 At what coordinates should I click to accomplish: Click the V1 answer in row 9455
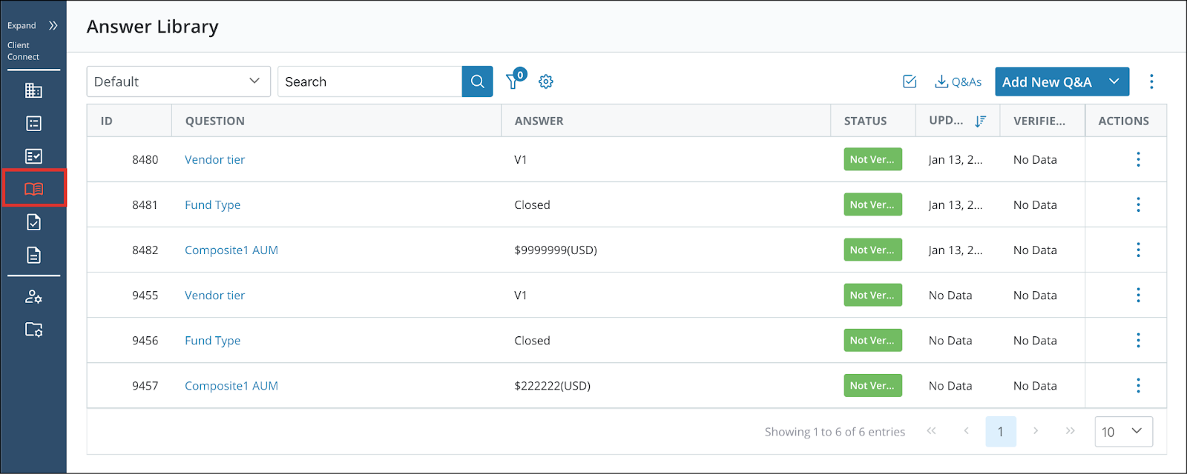tap(521, 295)
